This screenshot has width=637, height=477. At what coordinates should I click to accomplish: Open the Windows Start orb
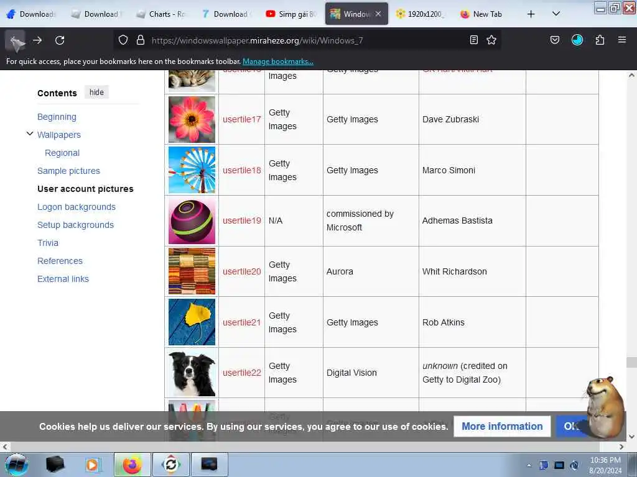[x=17, y=465]
